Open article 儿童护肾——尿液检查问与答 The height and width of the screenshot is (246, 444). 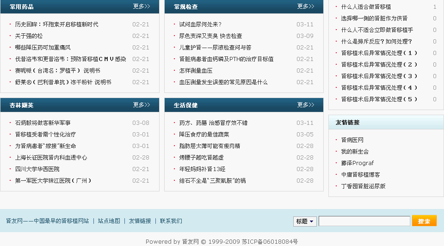(x=215, y=48)
